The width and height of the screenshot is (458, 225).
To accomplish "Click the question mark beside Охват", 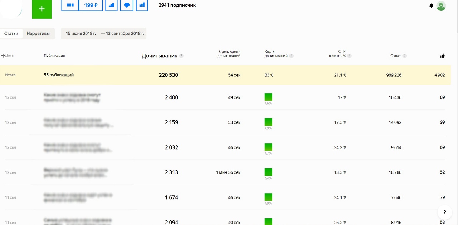I will pos(404,56).
